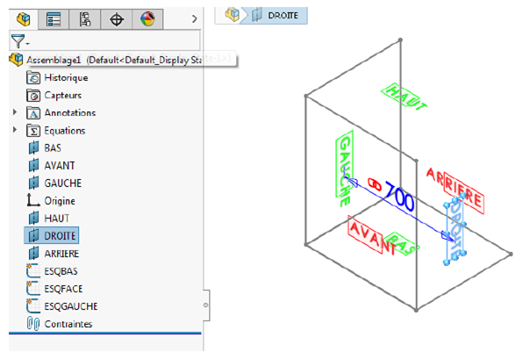Viewport: 530px width, 352px height.
Task: Open the tree filter funnel dropdown
Action: click(19, 41)
